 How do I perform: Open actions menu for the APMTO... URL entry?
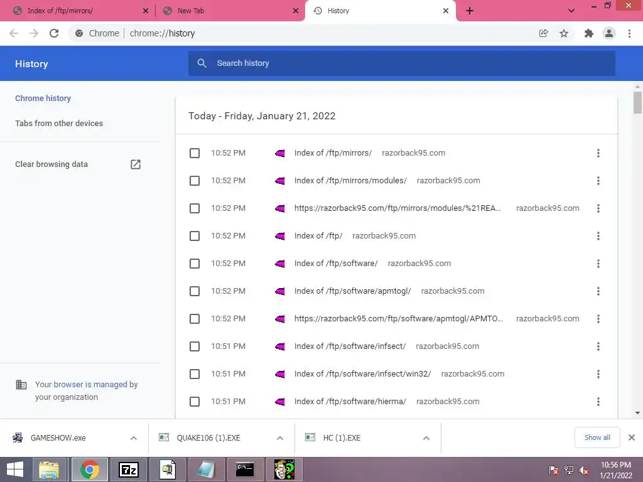pos(598,319)
